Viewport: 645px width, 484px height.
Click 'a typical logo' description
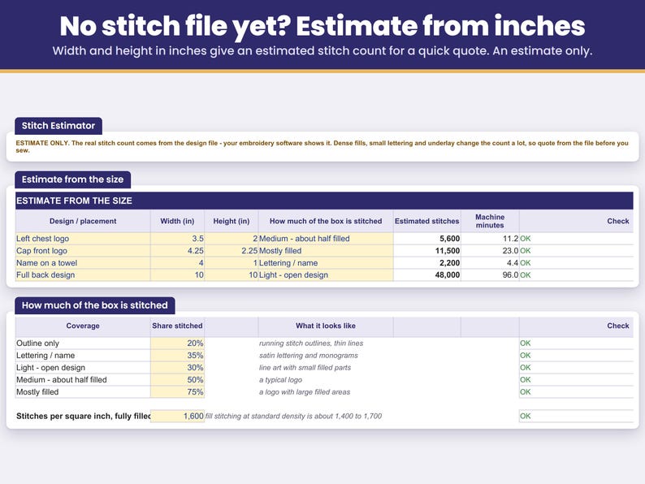pyautogui.click(x=280, y=380)
